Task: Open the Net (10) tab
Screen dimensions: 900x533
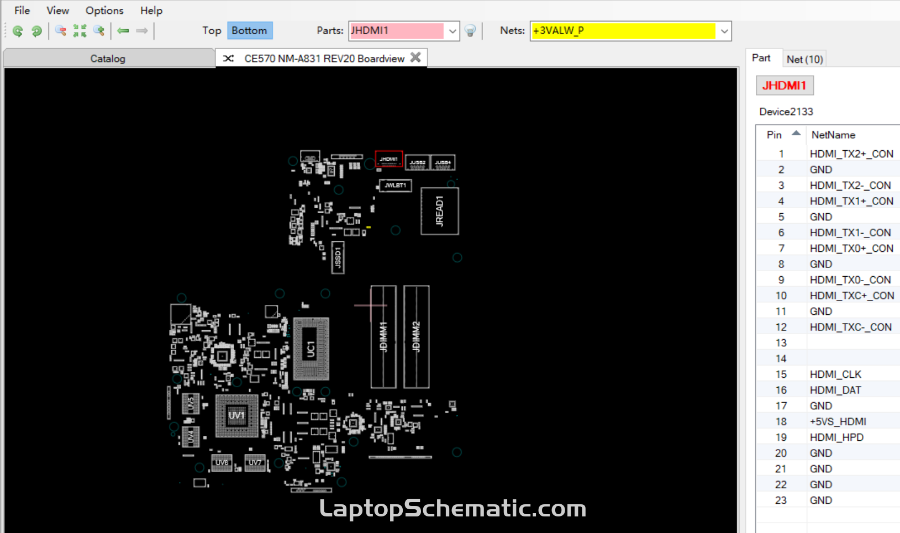Action: 804,59
